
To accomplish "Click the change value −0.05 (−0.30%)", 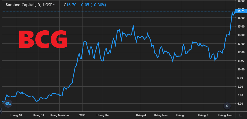I will (x=93, y=5).
